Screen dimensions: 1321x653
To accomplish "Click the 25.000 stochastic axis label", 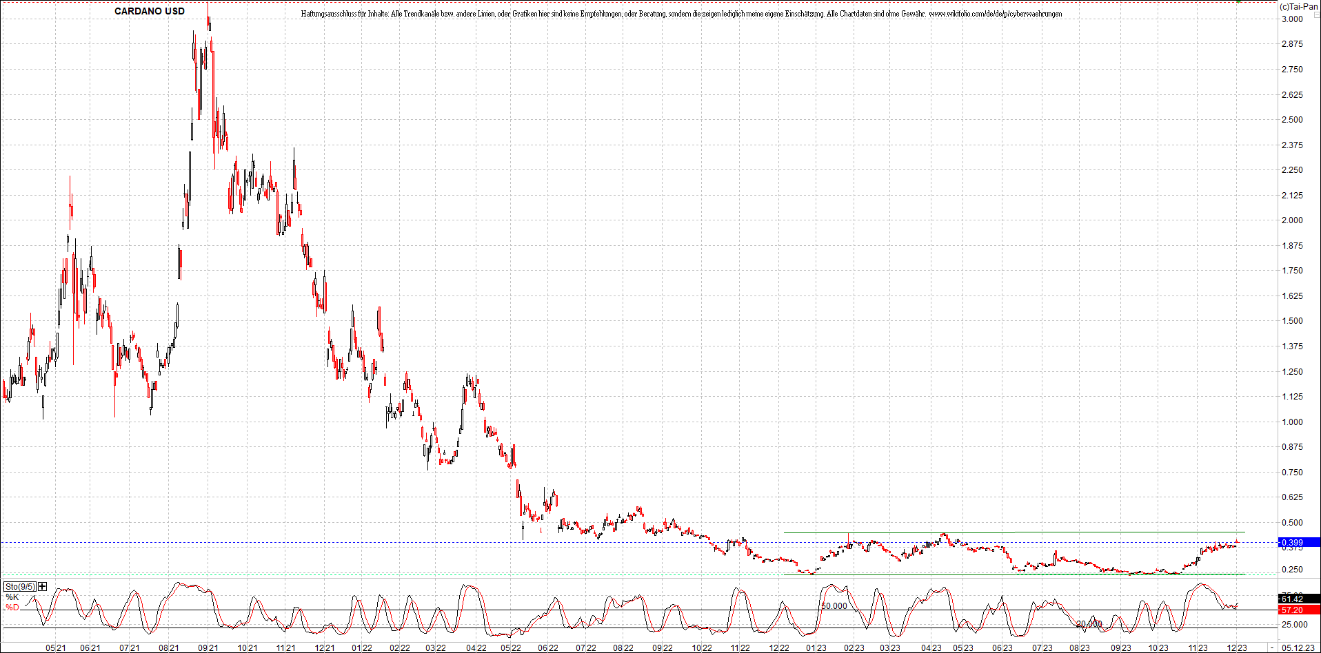I will pos(1294,624).
